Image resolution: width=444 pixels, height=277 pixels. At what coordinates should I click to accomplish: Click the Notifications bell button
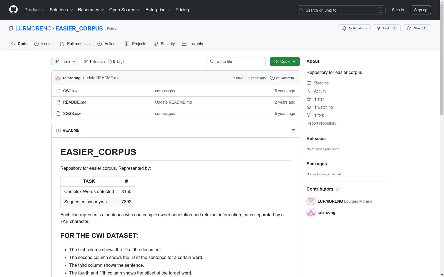(354, 28)
